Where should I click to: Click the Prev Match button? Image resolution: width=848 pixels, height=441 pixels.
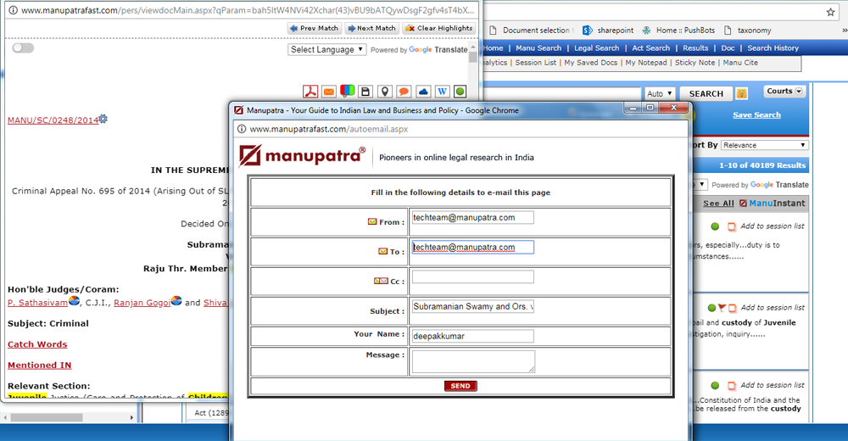(x=315, y=28)
